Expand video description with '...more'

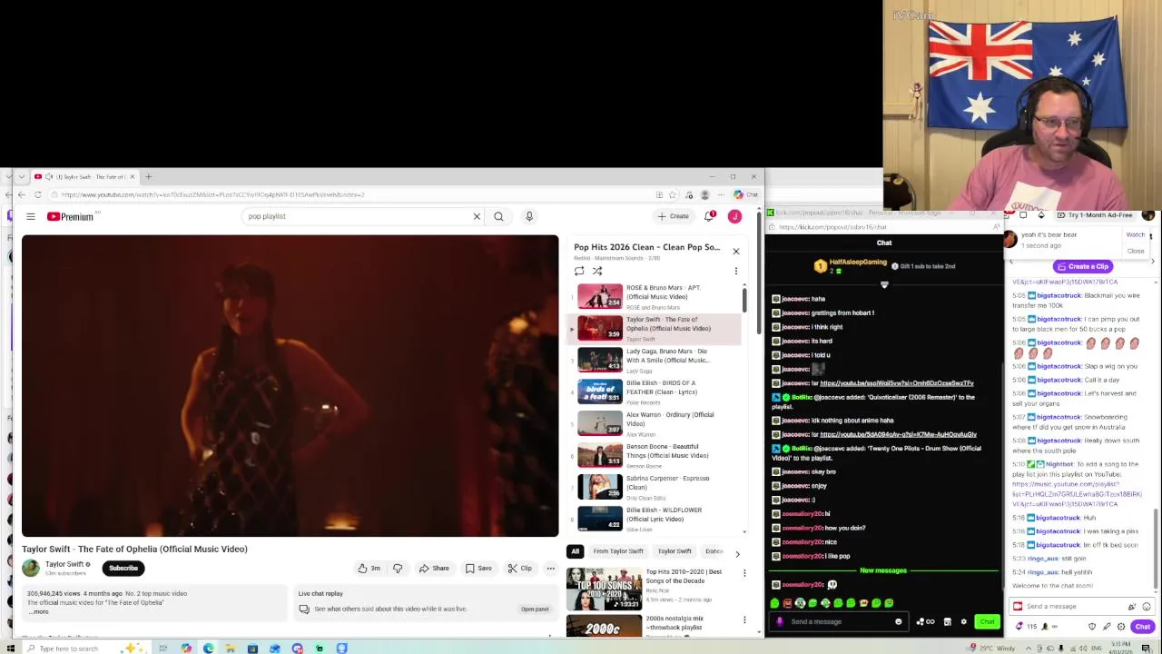click(x=38, y=611)
